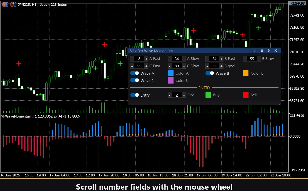Increase the C Slow value

pos(184,66)
